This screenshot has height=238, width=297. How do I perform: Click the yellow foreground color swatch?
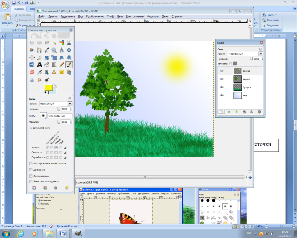click(x=49, y=88)
